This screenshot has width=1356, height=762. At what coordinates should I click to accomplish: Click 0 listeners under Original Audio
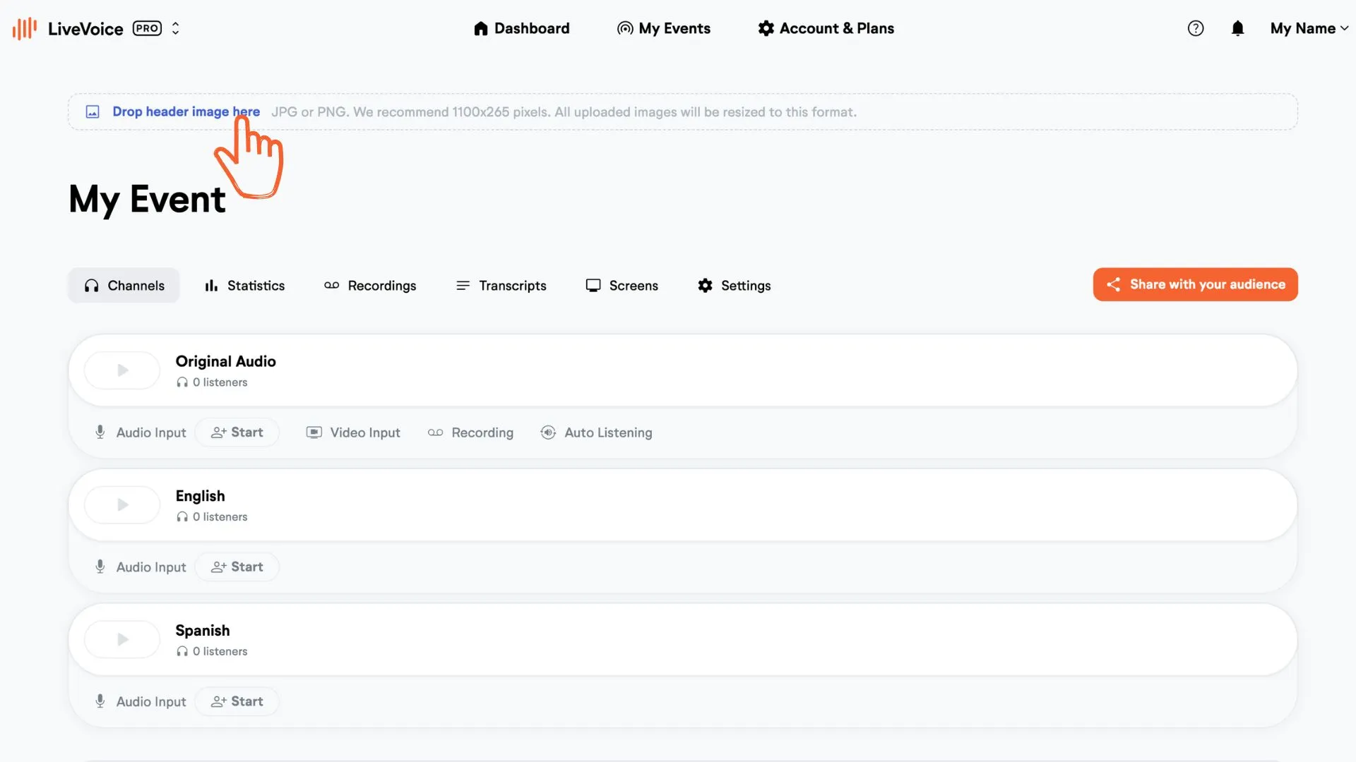tap(212, 382)
